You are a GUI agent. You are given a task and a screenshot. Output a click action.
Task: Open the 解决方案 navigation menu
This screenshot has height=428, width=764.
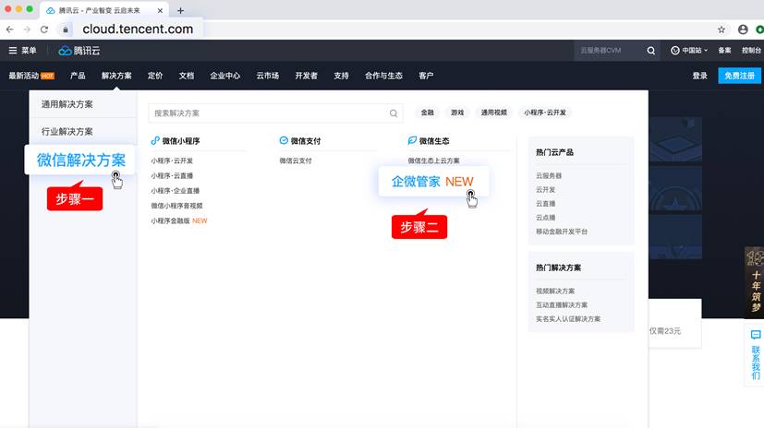(x=116, y=76)
